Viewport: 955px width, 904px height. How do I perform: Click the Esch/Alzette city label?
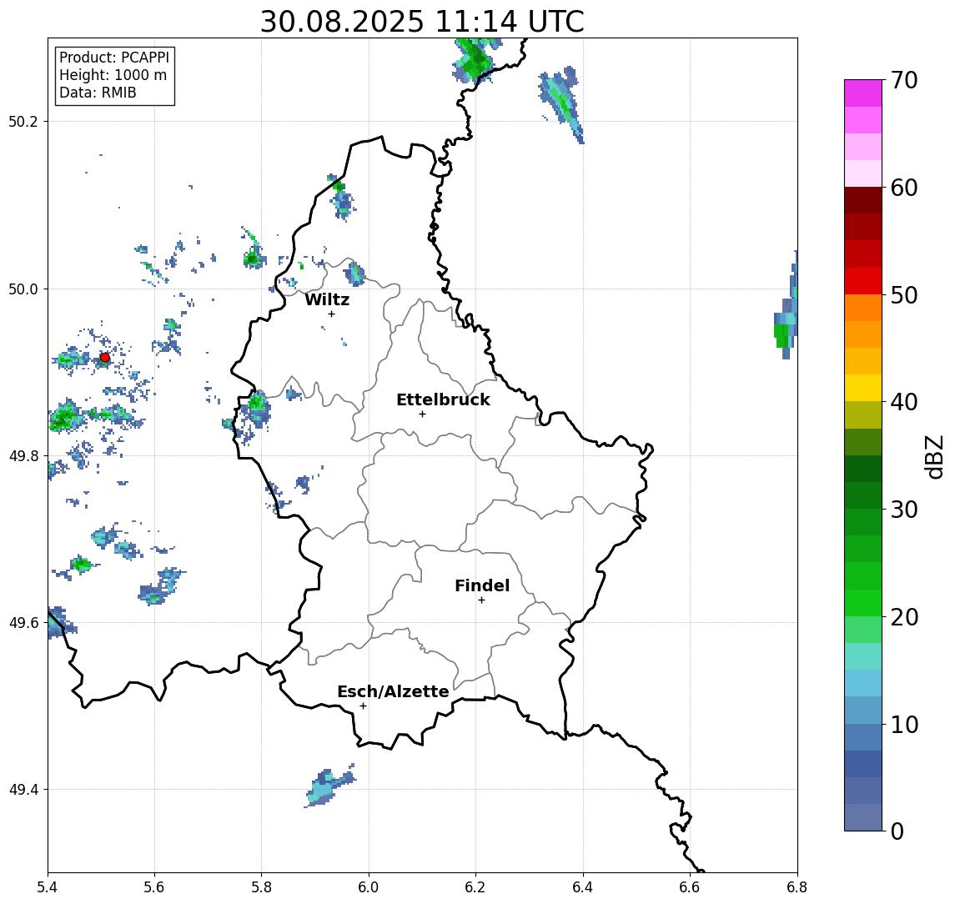(x=393, y=691)
